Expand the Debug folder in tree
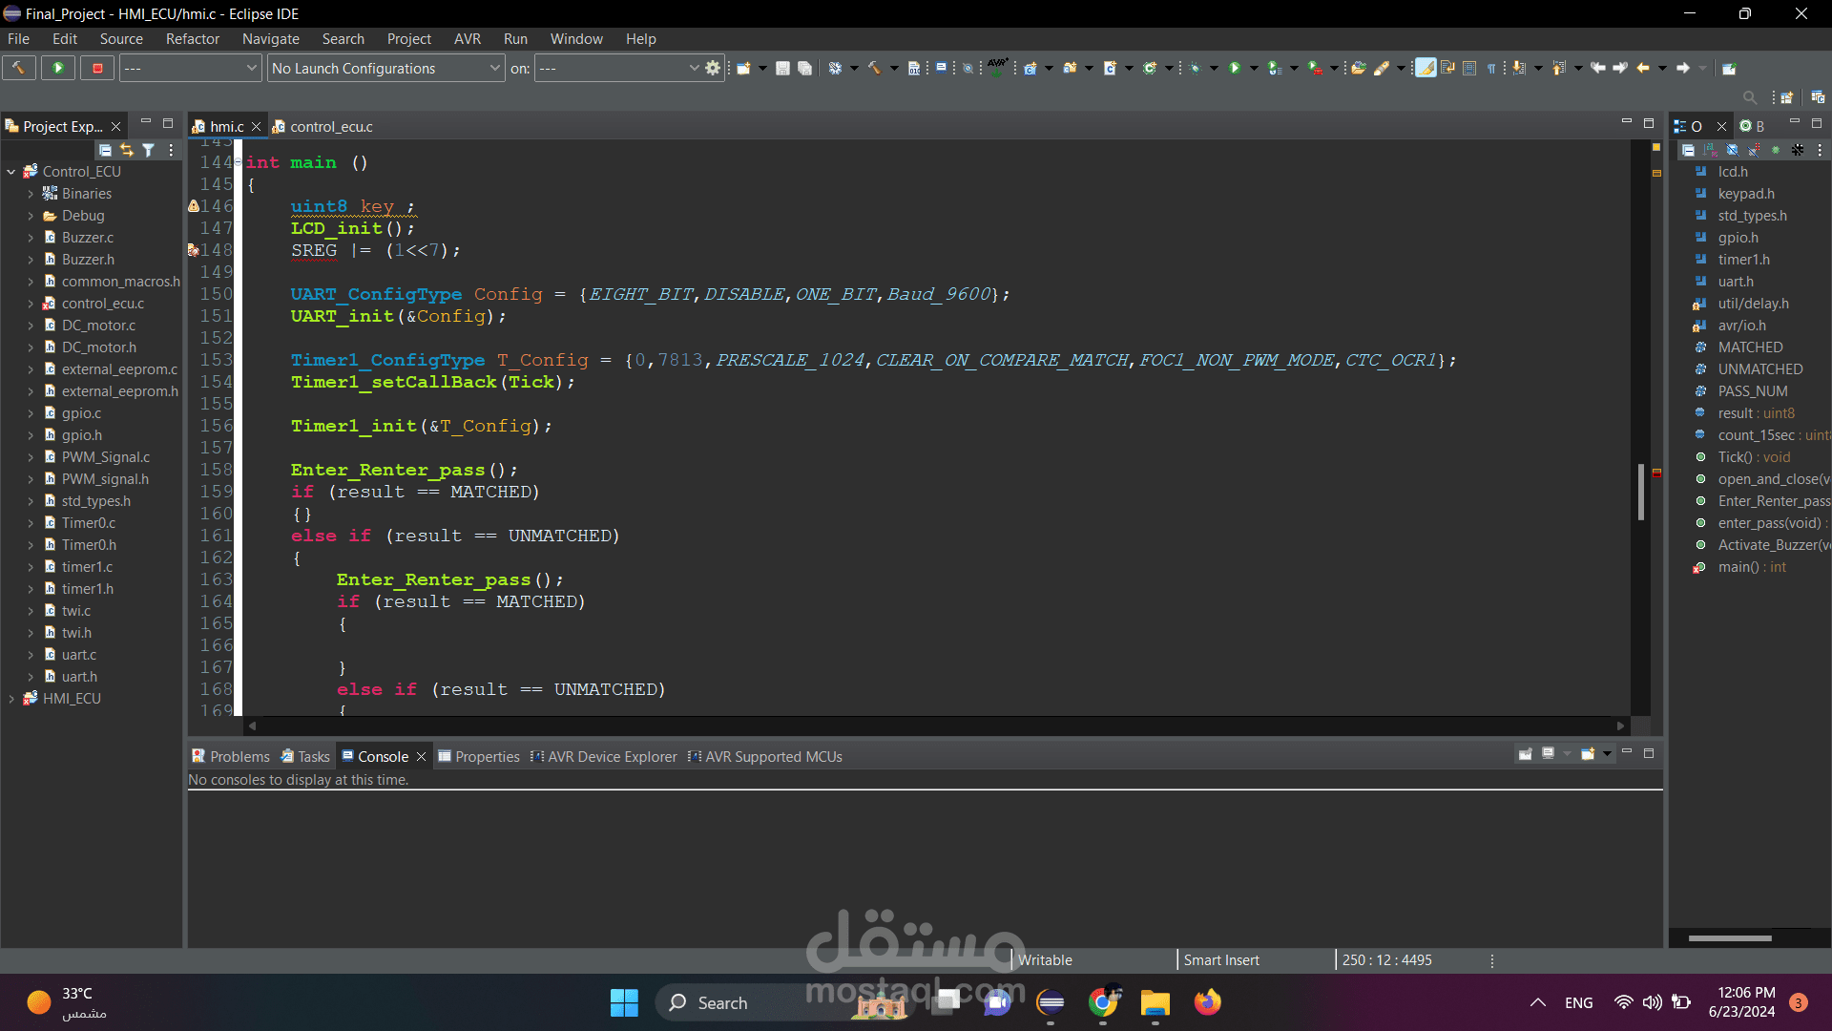The image size is (1832, 1031). point(31,216)
